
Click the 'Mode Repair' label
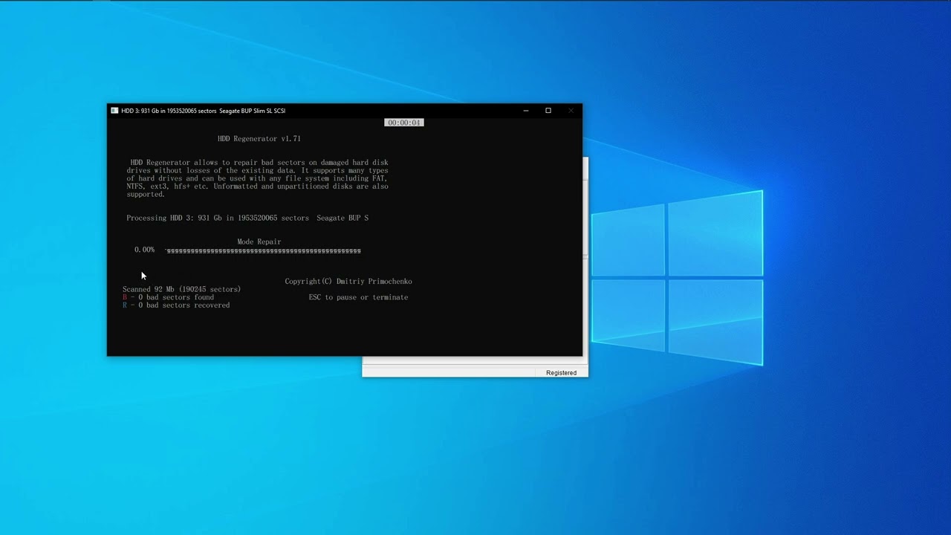259,241
